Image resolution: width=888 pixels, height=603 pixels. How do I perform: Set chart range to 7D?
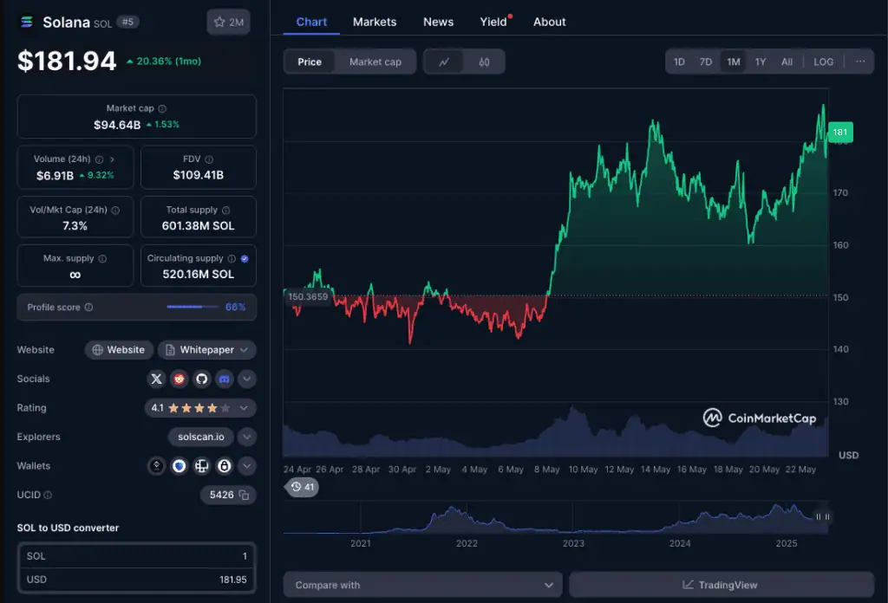point(706,62)
